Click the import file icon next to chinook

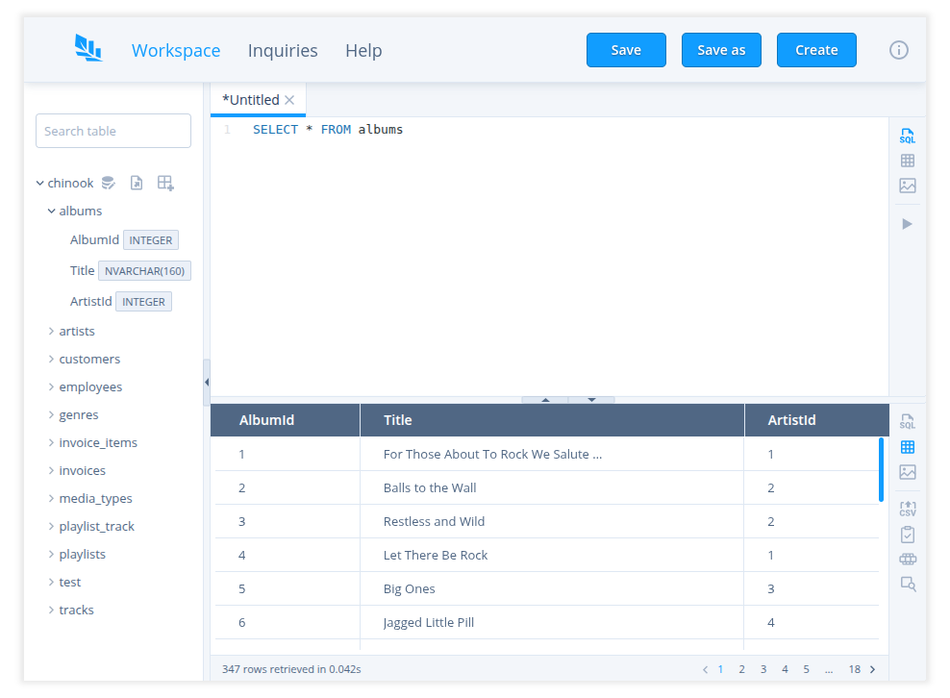[x=136, y=182]
